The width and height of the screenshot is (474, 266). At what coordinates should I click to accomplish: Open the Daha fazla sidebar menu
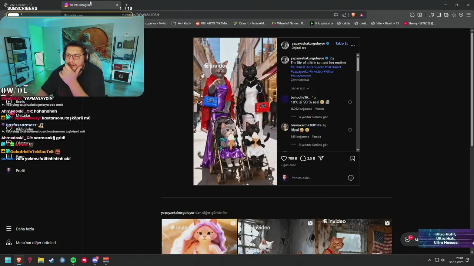[x=20, y=229]
